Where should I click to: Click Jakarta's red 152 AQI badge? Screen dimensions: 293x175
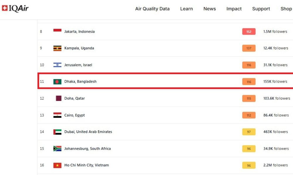point(249,32)
